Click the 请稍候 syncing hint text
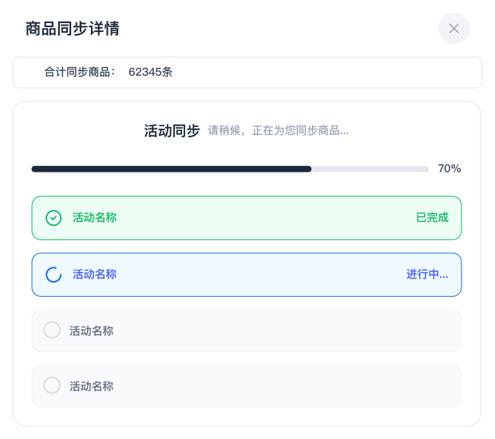 point(278,131)
